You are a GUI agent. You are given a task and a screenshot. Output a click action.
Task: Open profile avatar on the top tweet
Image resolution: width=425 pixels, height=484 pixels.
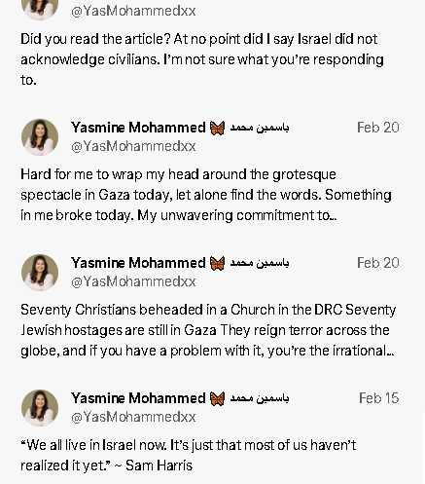click(40, 10)
